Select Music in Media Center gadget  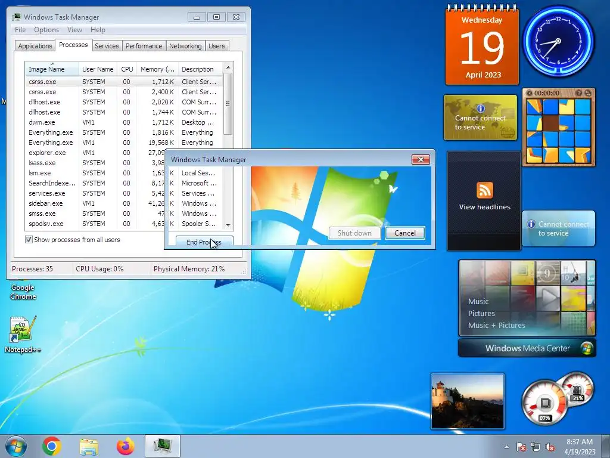coord(478,301)
